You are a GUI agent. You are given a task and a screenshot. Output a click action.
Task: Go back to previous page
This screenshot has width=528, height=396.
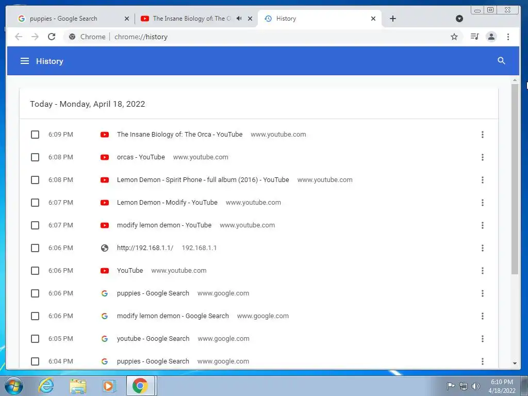(19, 37)
